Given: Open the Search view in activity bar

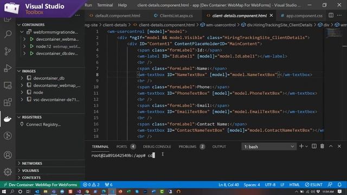Looking at the screenshot, I should (8, 34).
